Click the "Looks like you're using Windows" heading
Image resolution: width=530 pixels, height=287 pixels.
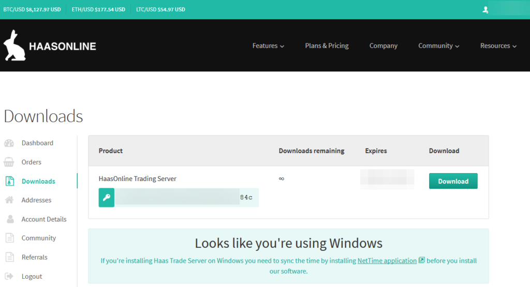coord(288,243)
